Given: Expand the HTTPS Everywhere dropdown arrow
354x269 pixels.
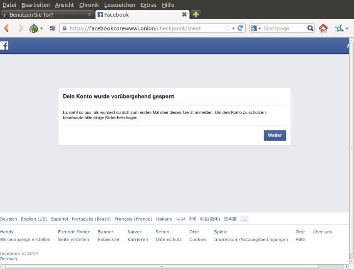Looking at the screenshot, I should (x=347, y=28).
